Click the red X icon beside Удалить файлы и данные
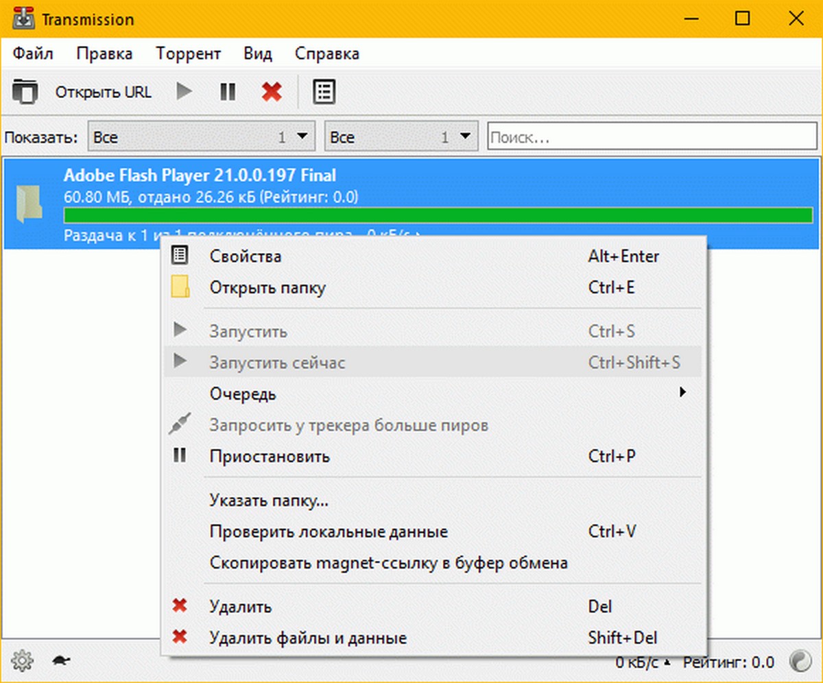 click(180, 638)
